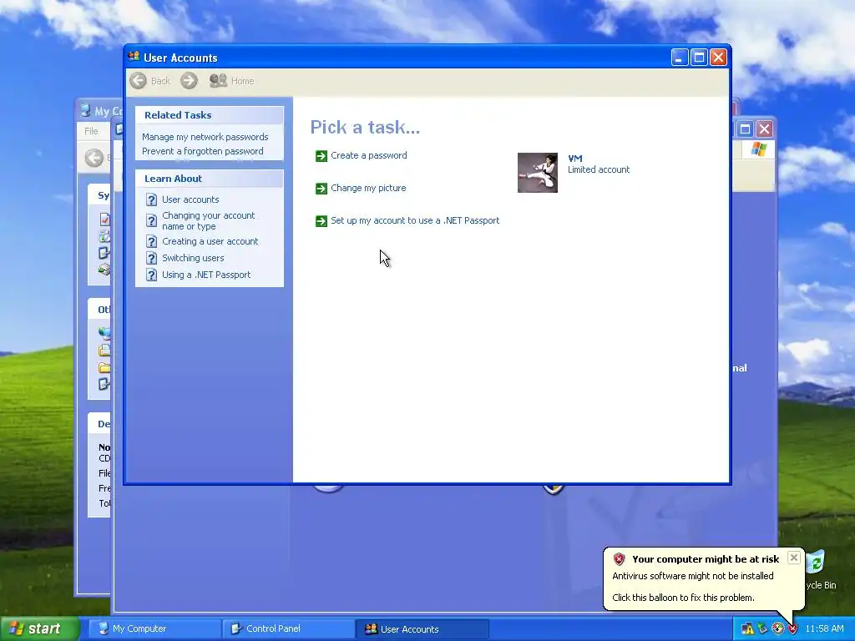Click the help icon beside Creating a user account

(152, 241)
